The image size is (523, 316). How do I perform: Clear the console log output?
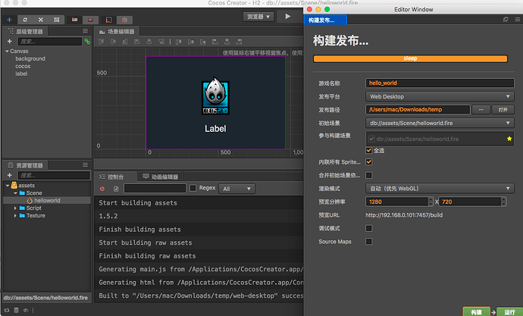[x=102, y=189]
